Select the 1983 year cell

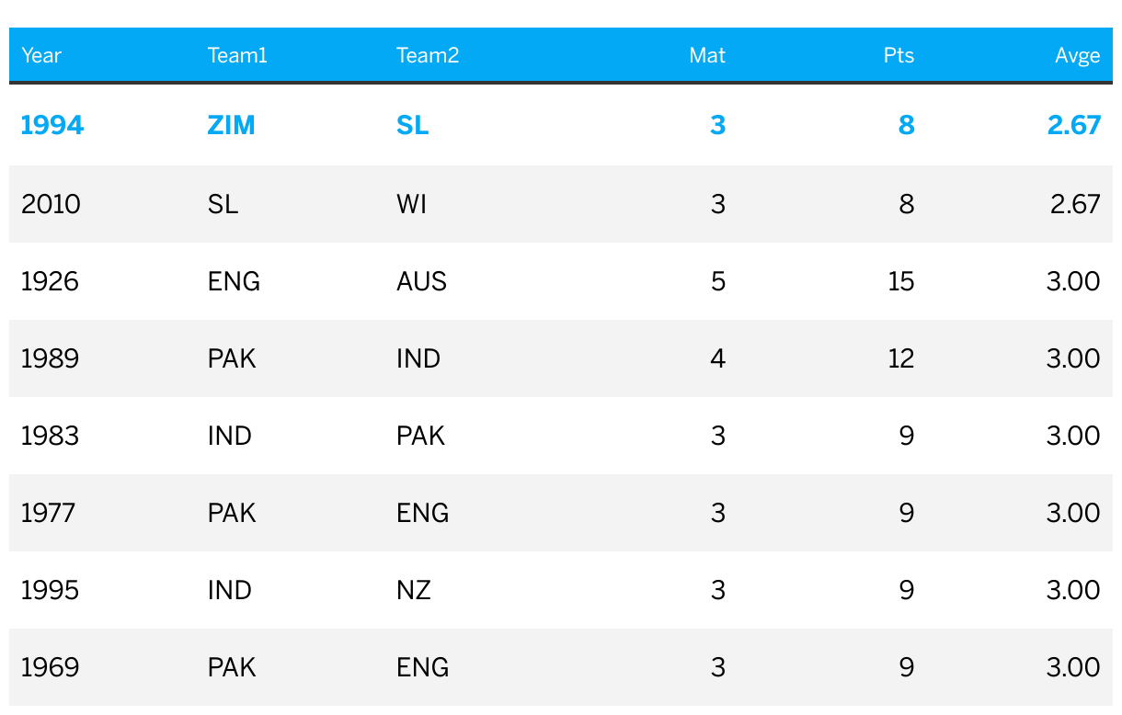[50, 436]
